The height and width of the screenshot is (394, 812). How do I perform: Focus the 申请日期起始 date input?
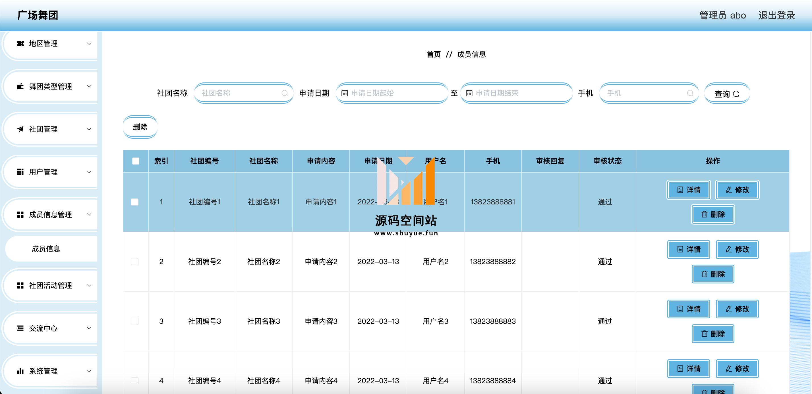tap(392, 93)
